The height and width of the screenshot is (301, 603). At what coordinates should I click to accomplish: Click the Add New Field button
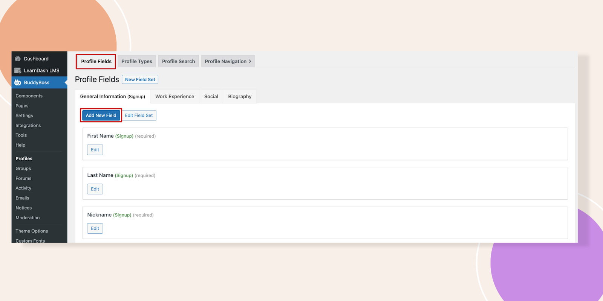tap(101, 116)
